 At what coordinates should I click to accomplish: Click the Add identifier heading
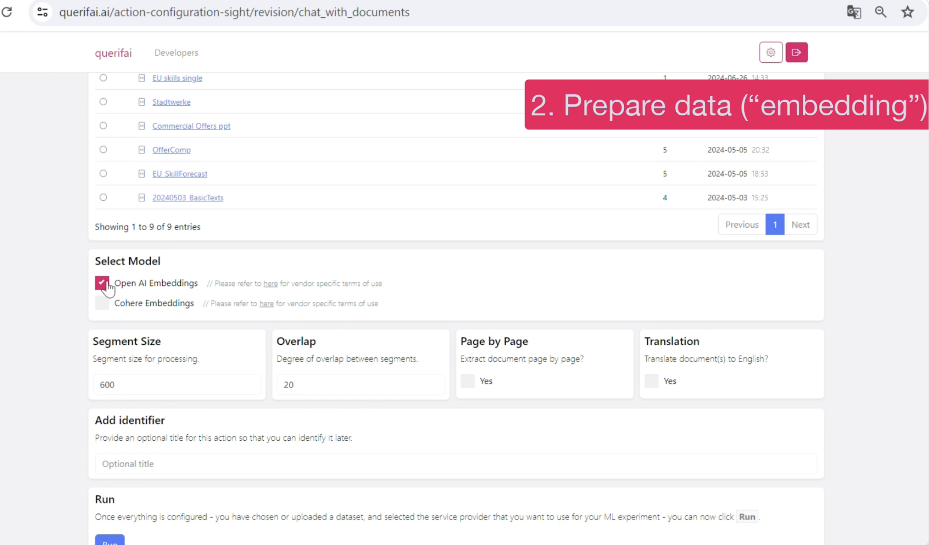coord(130,420)
